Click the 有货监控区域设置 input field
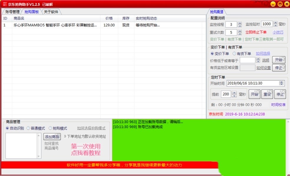290x176 pixels. [x=248, y=68]
